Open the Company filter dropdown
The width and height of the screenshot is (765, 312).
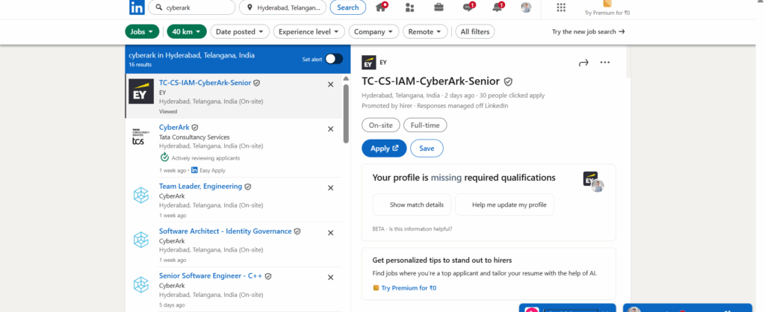click(x=374, y=31)
